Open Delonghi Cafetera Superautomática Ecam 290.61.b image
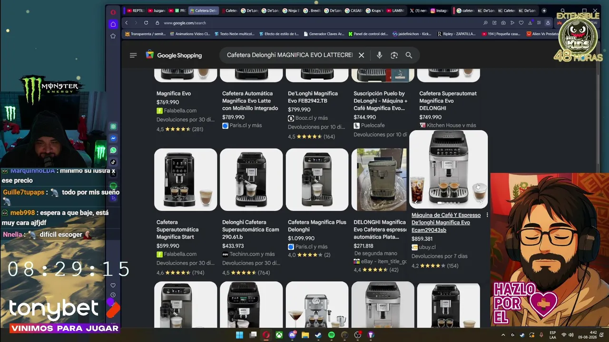 point(251,180)
